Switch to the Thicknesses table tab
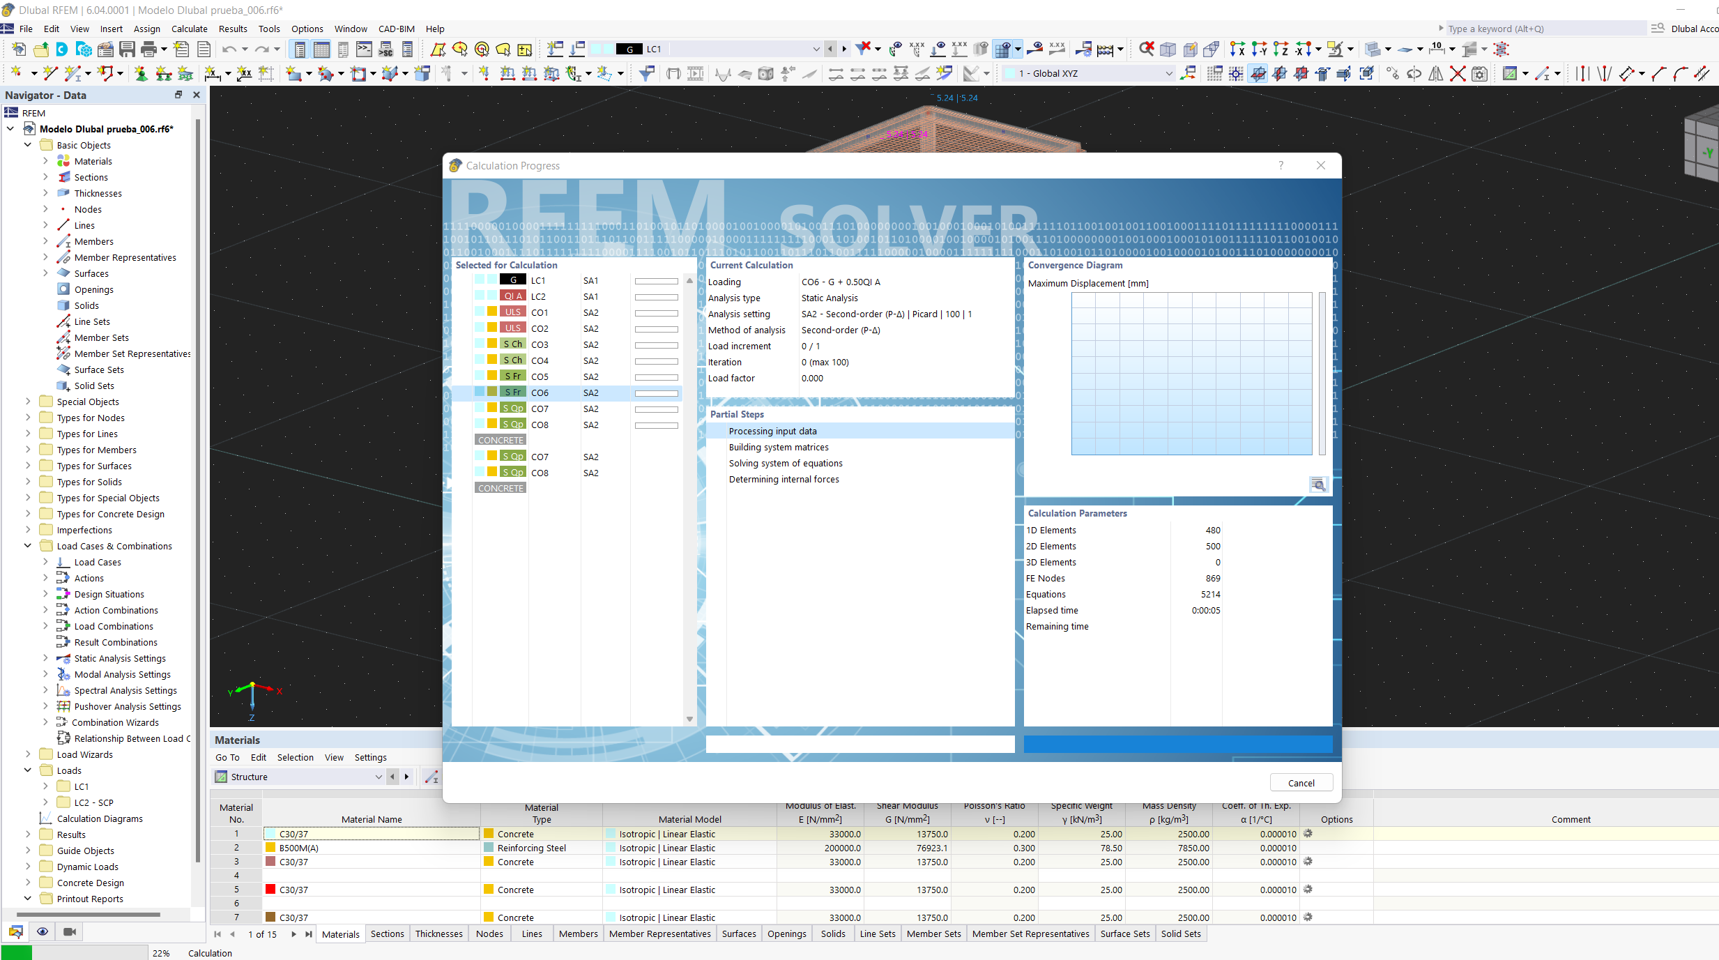The width and height of the screenshot is (1719, 960). [439, 934]
